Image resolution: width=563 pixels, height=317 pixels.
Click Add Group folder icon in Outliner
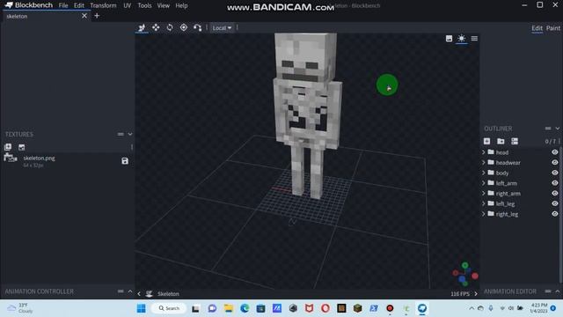point(501,141)
